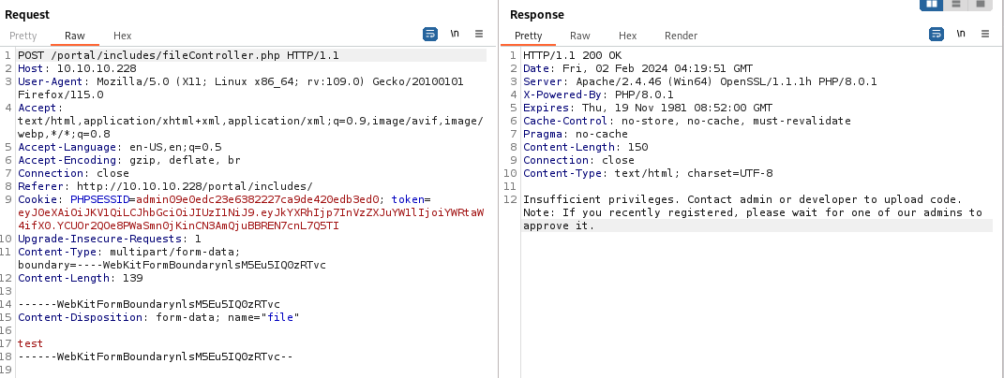Switch Response view to Raw tab

click(580, 36)
